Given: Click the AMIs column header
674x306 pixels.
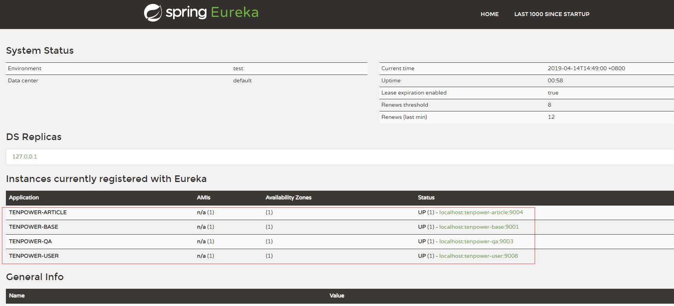Looking at the screenshot, I should 204,198.
